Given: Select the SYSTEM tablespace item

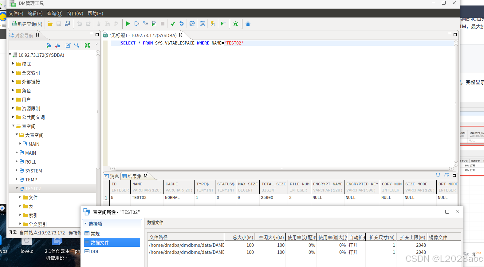Looking at the screenshot, I should click(33, 171).
